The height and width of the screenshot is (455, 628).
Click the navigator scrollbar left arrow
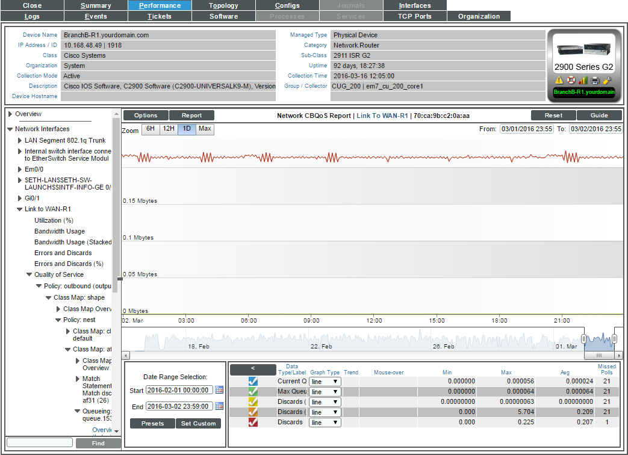pos(126,355)
